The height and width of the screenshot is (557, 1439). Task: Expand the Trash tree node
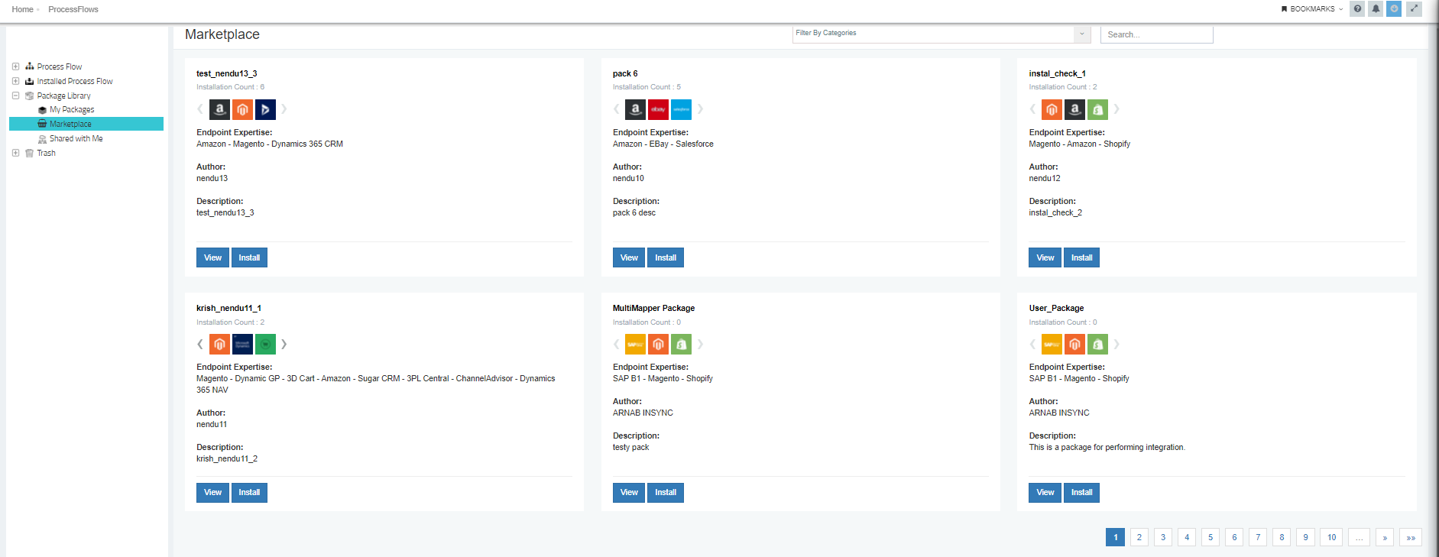pos(15,153)
